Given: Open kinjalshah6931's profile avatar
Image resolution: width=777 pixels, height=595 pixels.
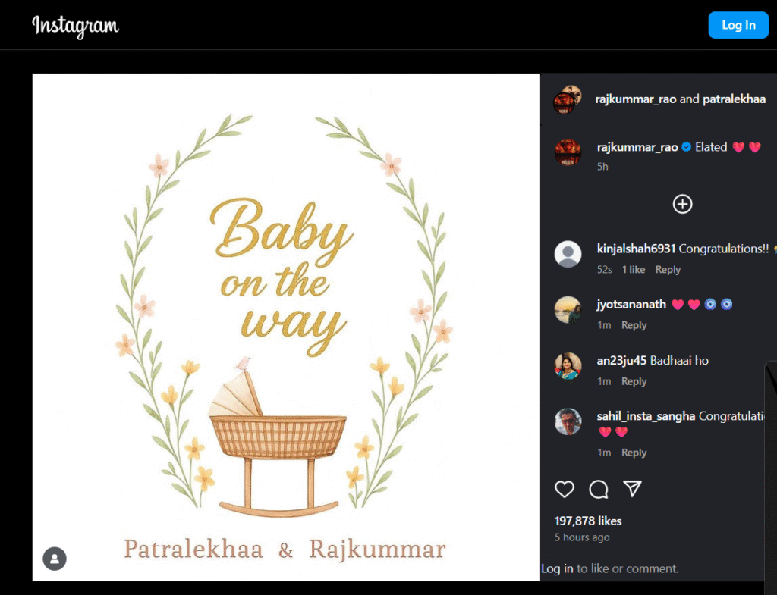Looking at the screenshot, I should coord(568,254).
